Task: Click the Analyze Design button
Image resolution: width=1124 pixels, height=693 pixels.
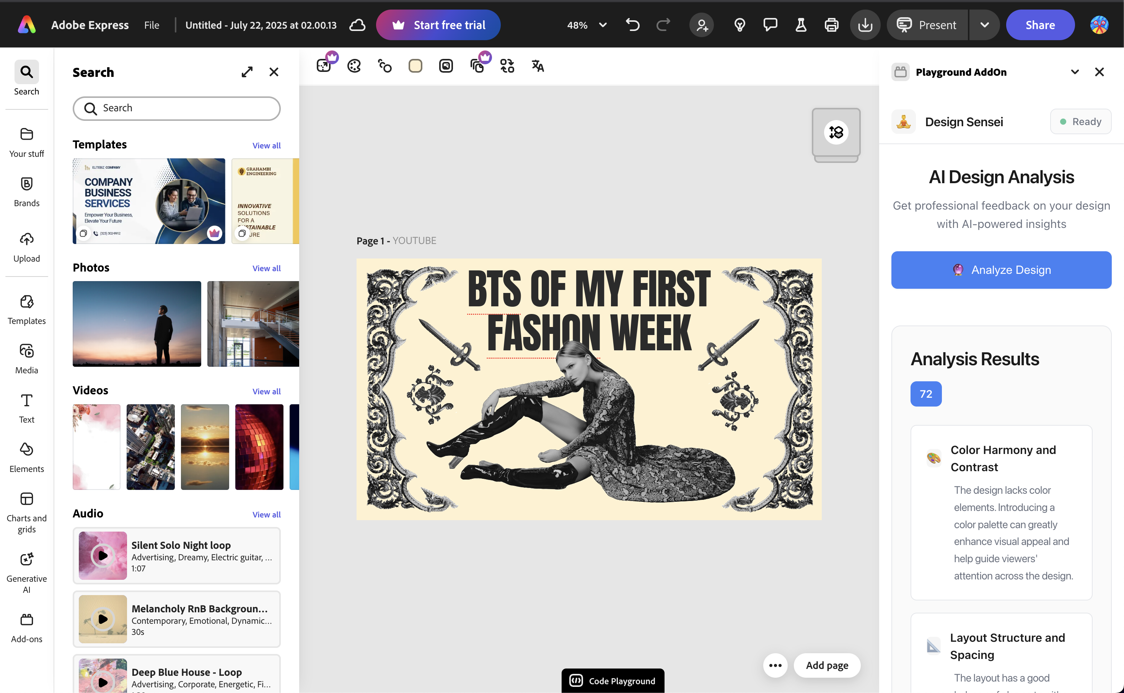Action: click(1001, 270)
